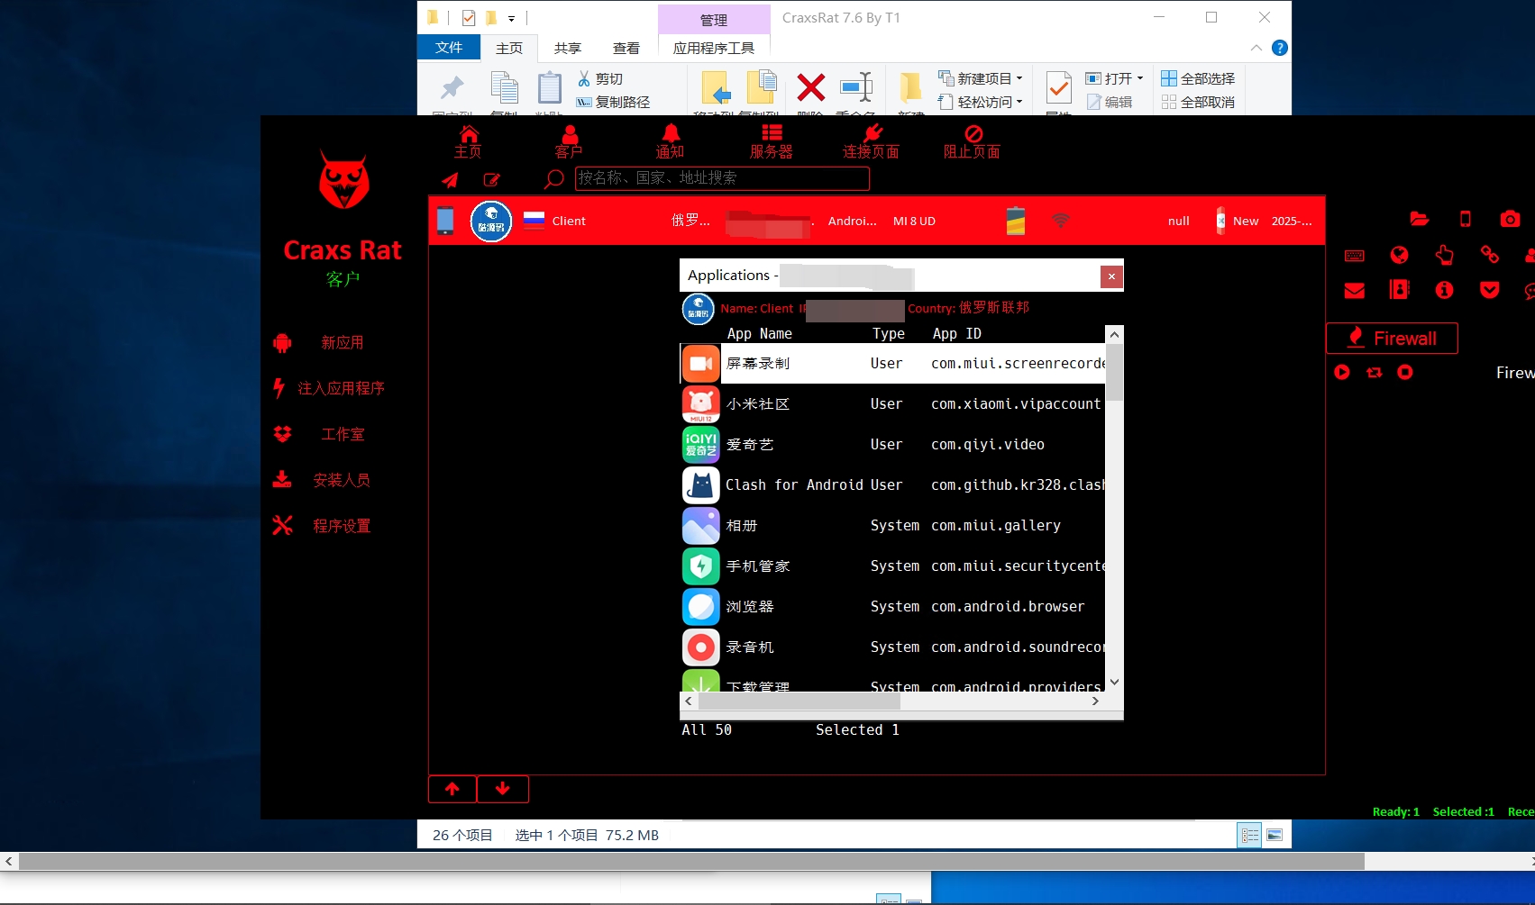The width and height of the screenshot is (1535, 905).
Task: Click the pointing hand icon
Action: click(x=1445, y=256)
